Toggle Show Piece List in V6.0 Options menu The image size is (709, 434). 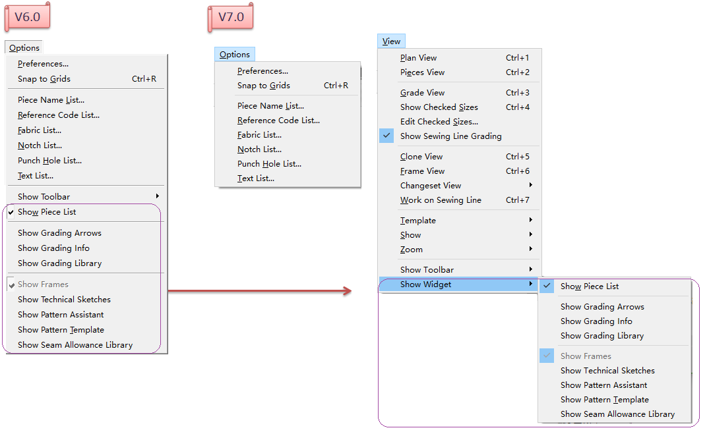click(x=47, y=212)
